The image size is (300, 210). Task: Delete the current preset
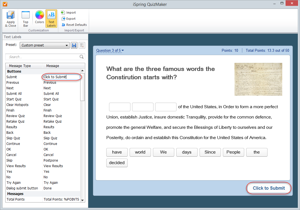click(82, 45)
